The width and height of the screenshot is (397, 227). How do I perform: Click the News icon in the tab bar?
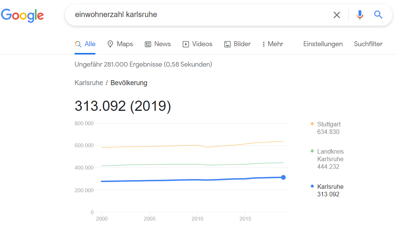point(148,44)
